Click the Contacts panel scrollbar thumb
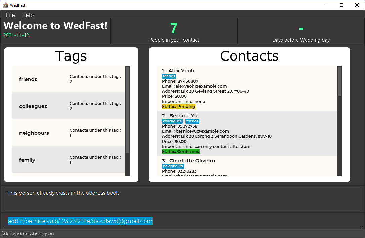This screenshot has width=365, height=238. (x=339, y=81)
